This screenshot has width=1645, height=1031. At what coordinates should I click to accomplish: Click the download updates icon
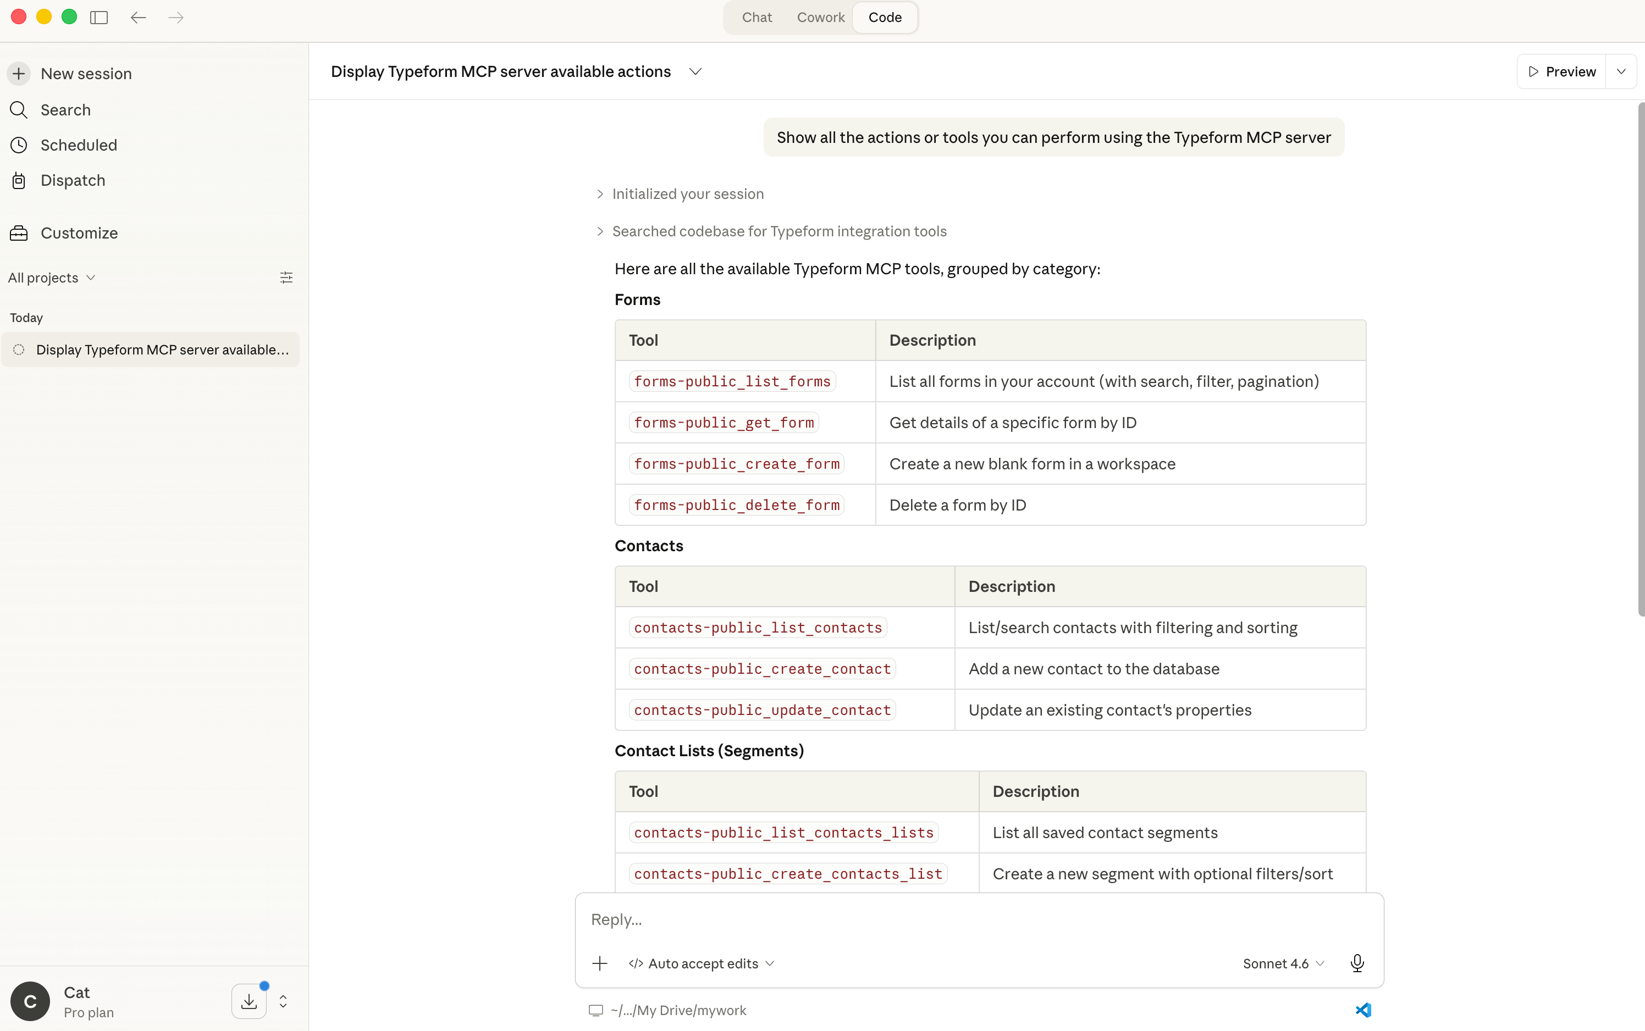(249, 1000)
